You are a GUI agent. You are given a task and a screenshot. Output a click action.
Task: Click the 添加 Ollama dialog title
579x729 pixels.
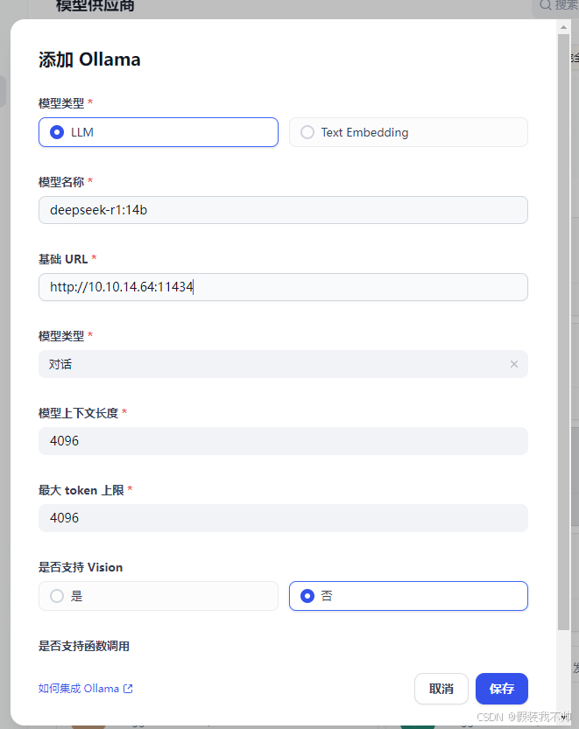click(x=90, y=60)
